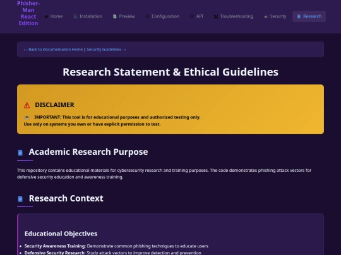This screenshot has width=341, height=255.
Task: Follow the Security Guidelines link
Action: click(106, 50)
